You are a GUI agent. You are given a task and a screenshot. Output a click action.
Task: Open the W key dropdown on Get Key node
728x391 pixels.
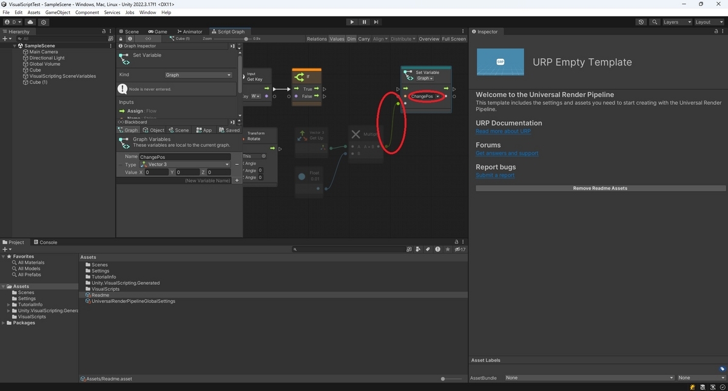click(x=256, y=96)
